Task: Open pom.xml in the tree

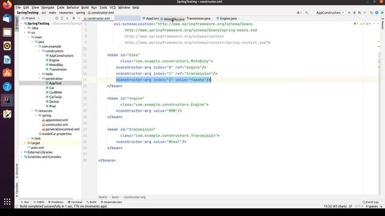Action: coord(37,148)
